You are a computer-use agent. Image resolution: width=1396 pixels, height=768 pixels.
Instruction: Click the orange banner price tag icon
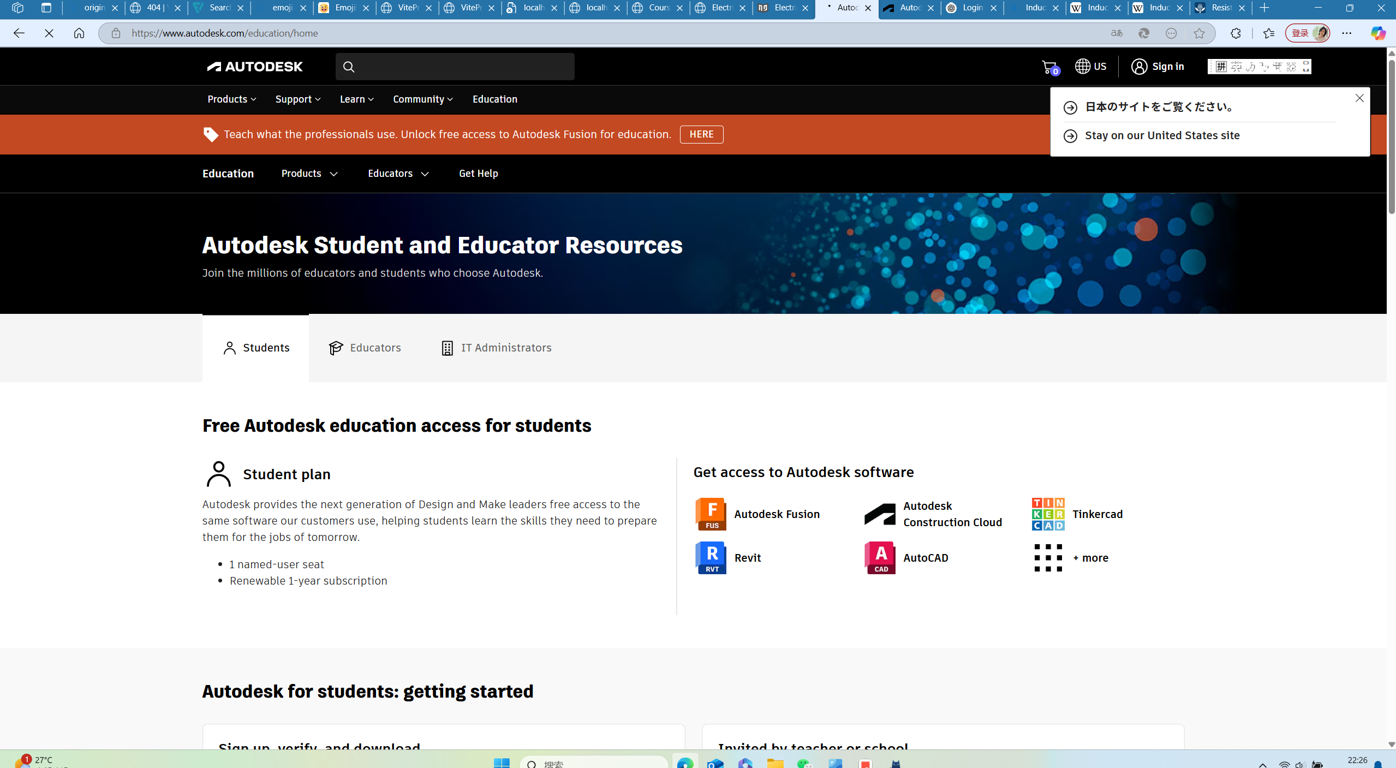[211, 134]
